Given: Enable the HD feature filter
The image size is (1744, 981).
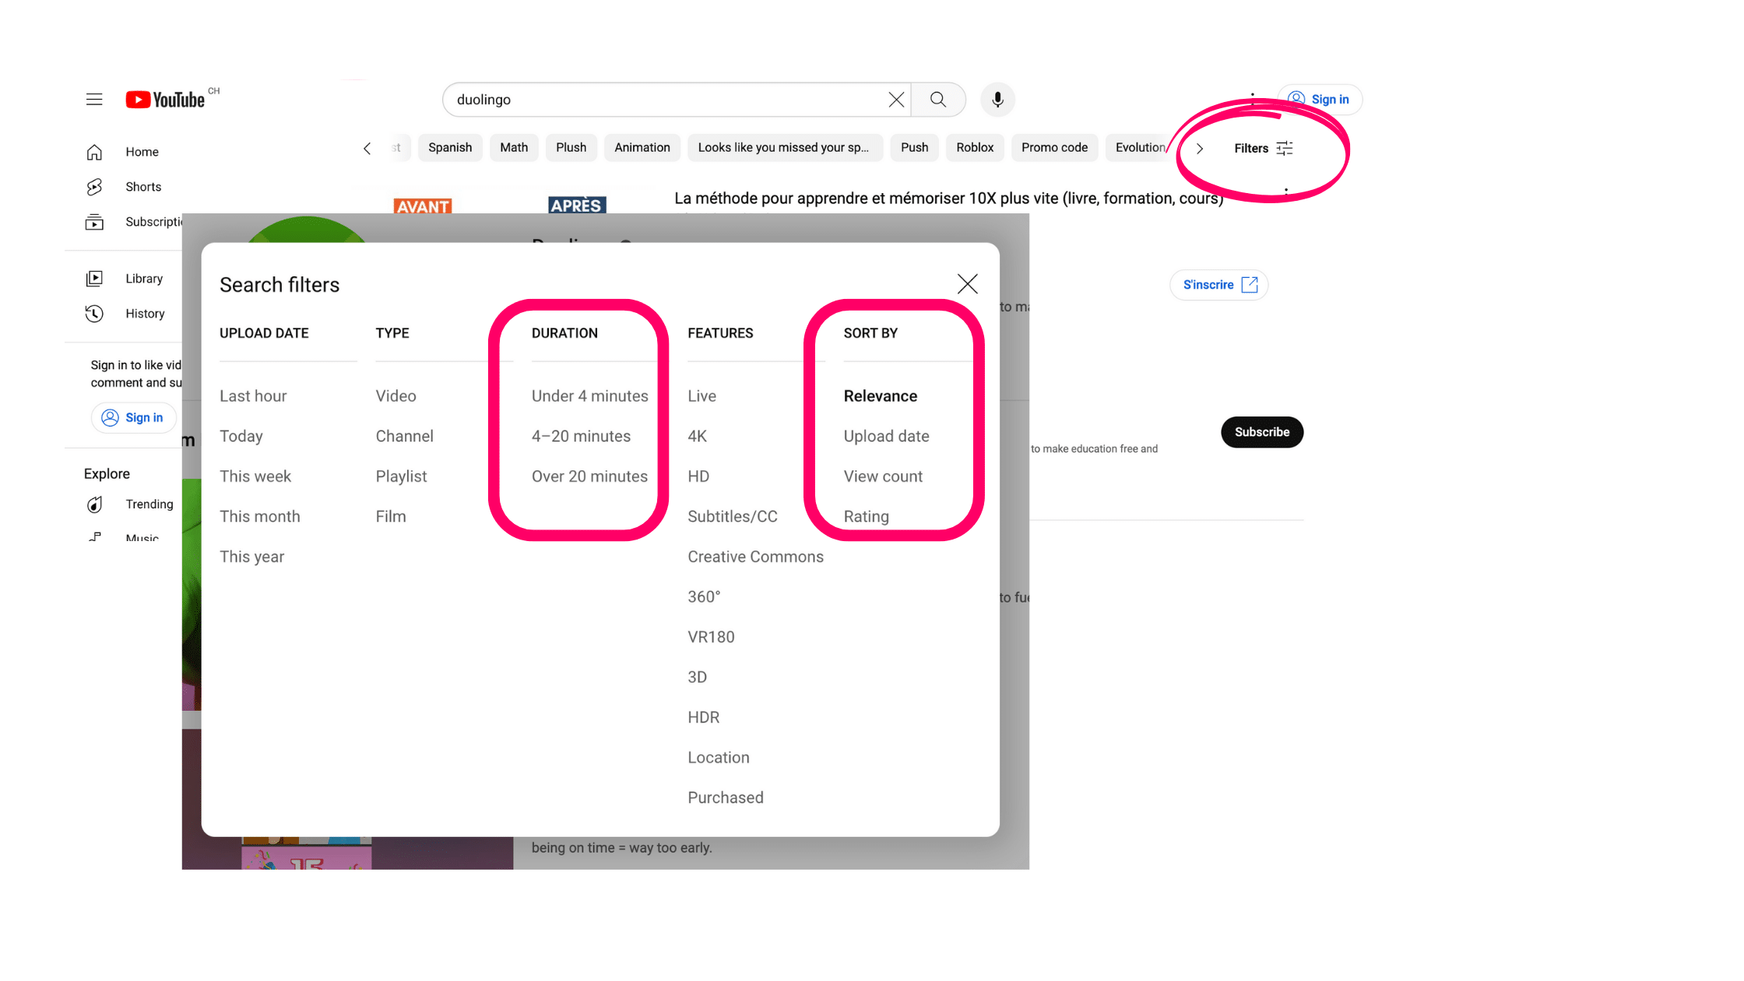Looking at the screenshot, I should tap(698, 476).
